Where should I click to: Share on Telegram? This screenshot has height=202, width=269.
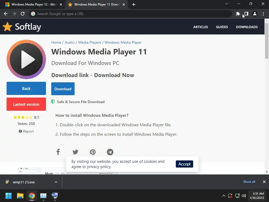[110, 152]
